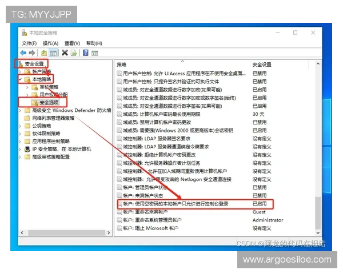Click the Export list toolbar icon

[x=74, y=53]
